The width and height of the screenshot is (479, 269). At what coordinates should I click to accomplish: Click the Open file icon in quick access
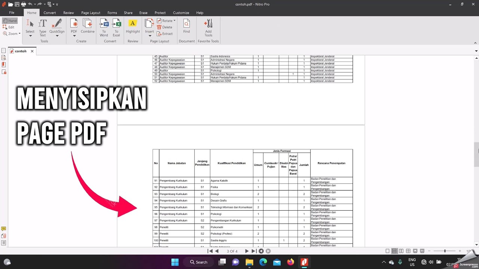tap(10, 4)
